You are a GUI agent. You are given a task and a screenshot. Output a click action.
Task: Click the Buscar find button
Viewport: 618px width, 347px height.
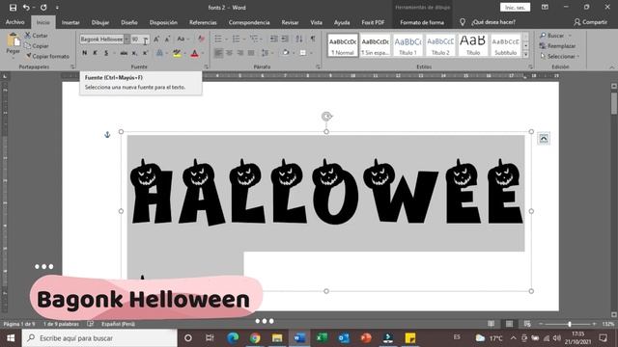pyautogui.click(x=555, y=36)
